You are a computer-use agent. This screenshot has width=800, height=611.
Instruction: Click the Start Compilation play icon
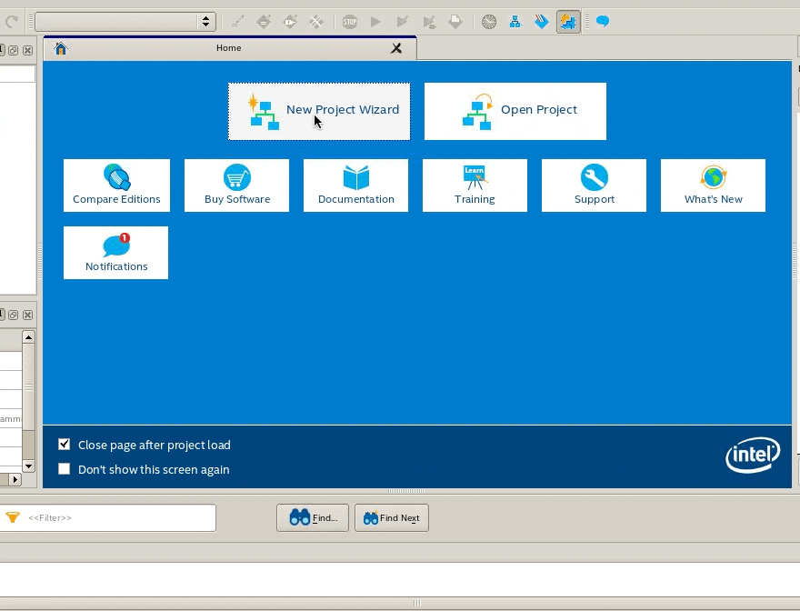point(376,22)
